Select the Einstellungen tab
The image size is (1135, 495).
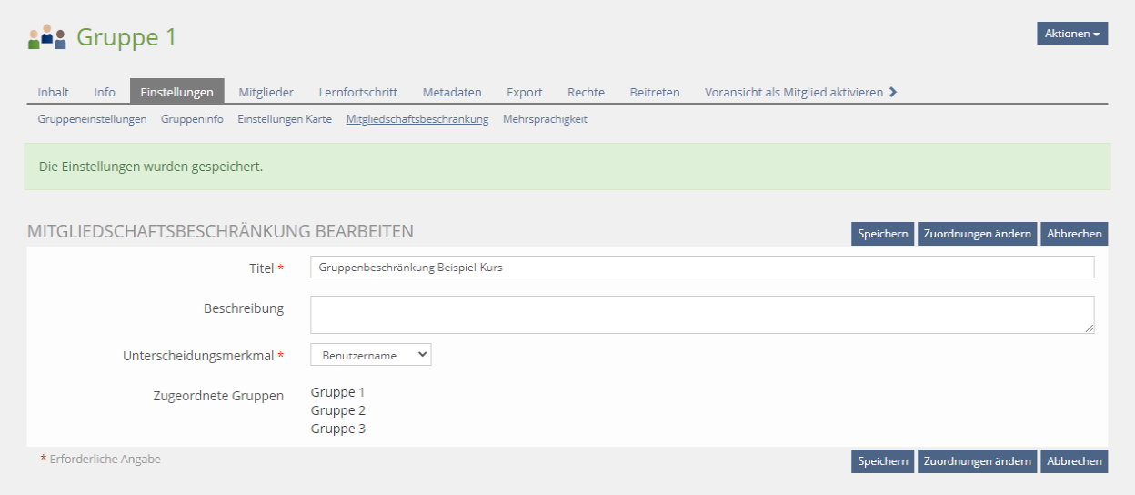(x=176, y=92)
